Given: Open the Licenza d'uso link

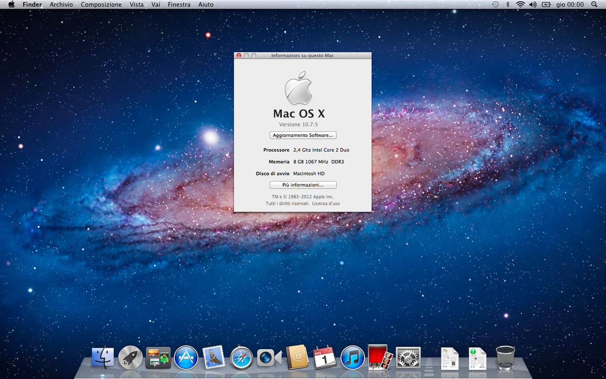Looking at the screenshot, I should click(326, 204).
